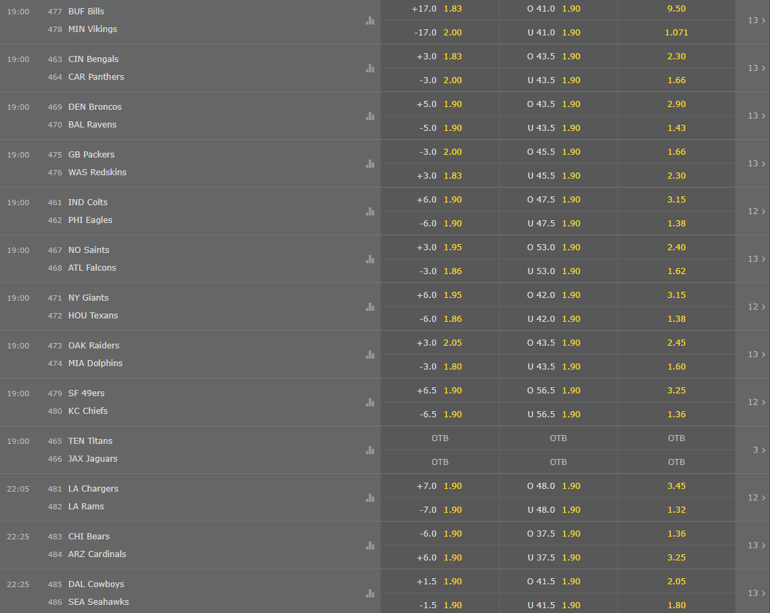Expand 13 more markets for Cowboys vs Seahawks
The height and width of the screenshot is (613, 770).
pos(756,593)
